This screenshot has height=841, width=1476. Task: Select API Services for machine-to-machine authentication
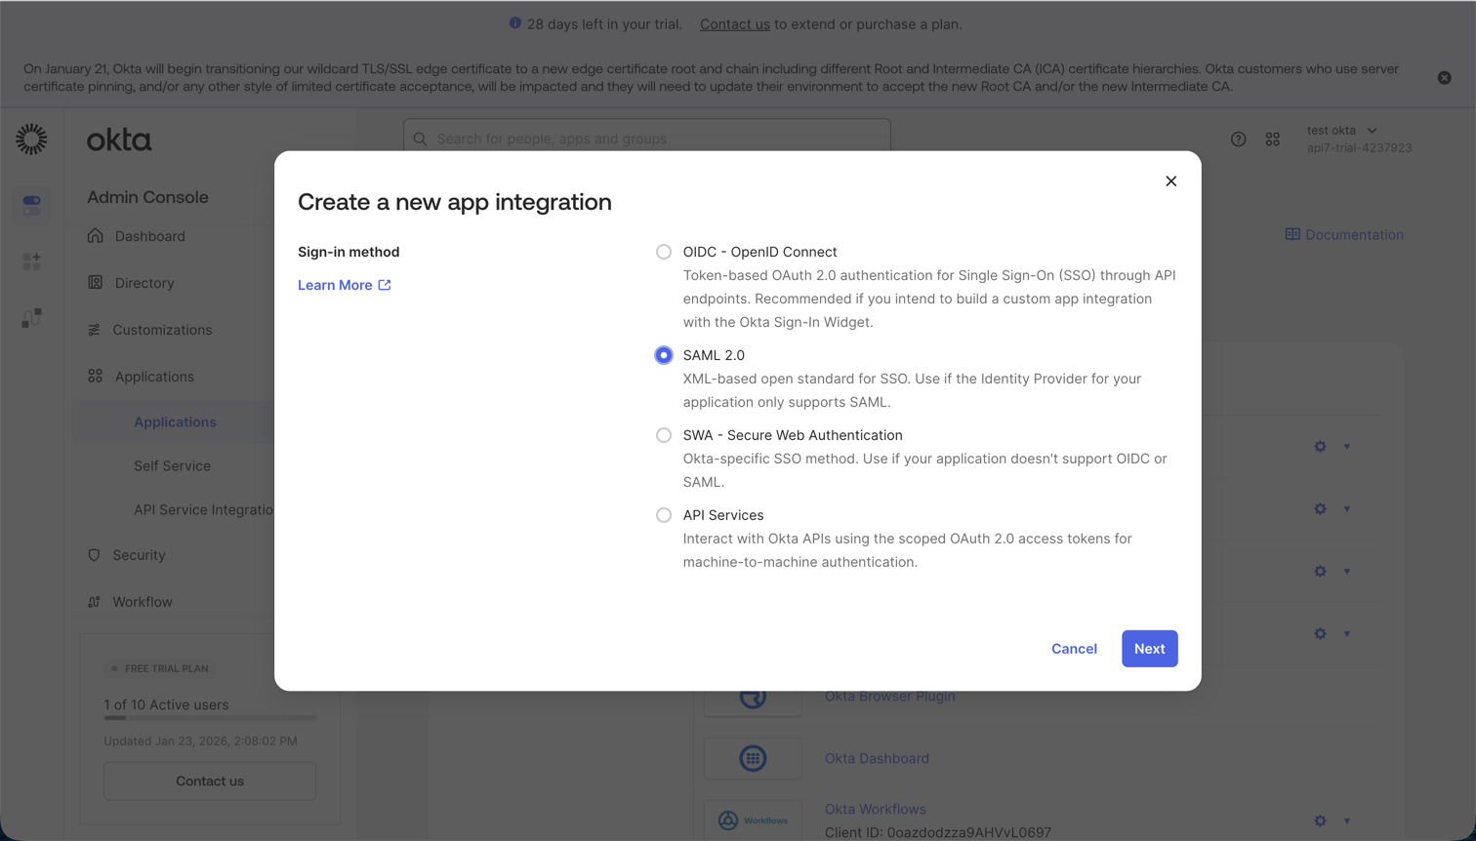pos(664,515)
